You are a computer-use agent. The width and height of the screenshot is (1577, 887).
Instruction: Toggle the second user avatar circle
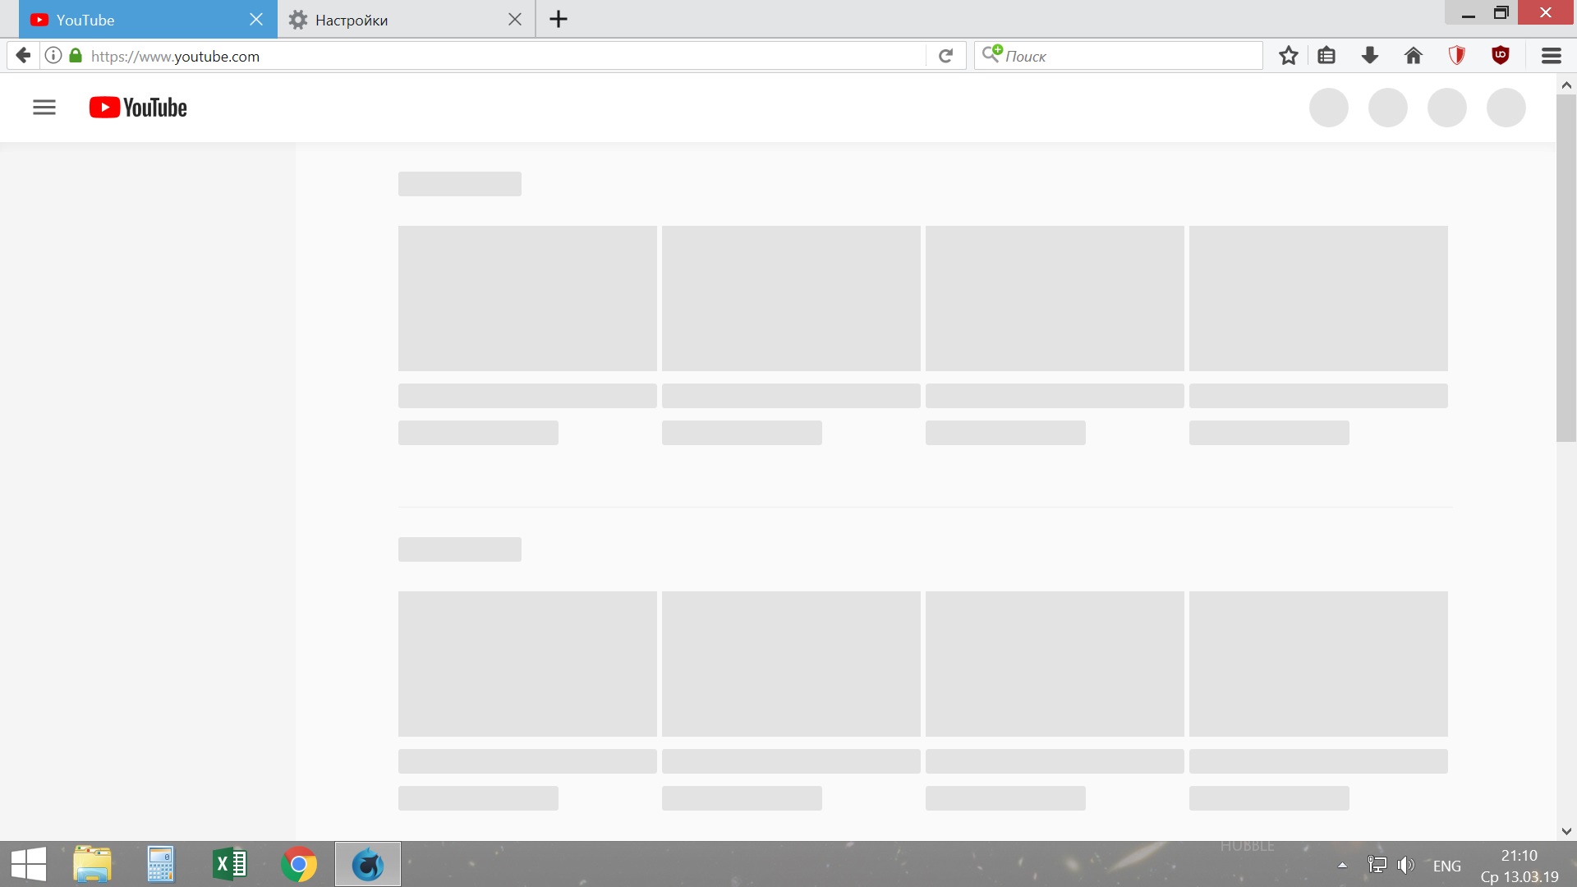1387,106
